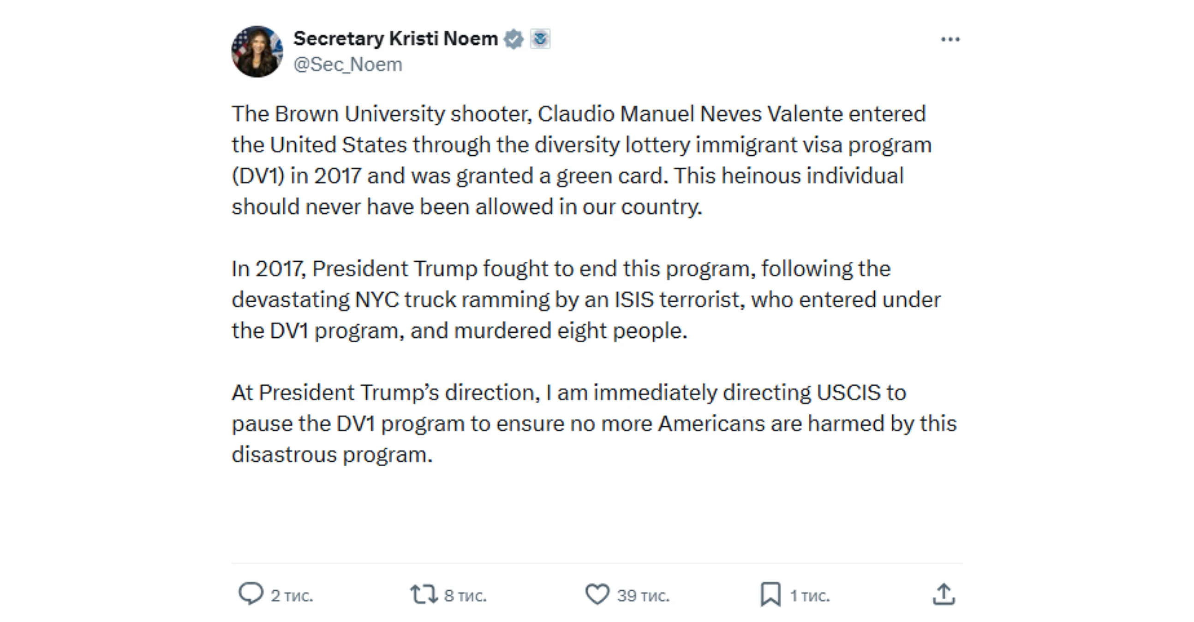Click the "2 тис." replies count

[x=292, y=596]
